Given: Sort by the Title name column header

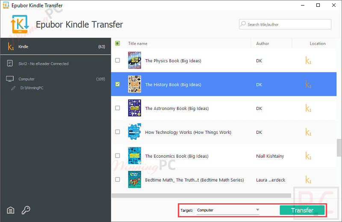Looking at the screenshot, I should tap(138, 43).
